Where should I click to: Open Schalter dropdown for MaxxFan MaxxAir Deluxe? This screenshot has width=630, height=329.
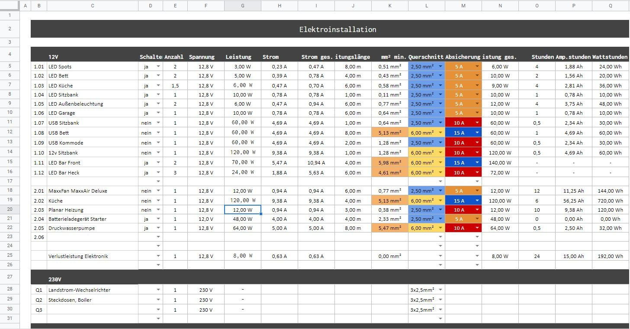point(158,191)
